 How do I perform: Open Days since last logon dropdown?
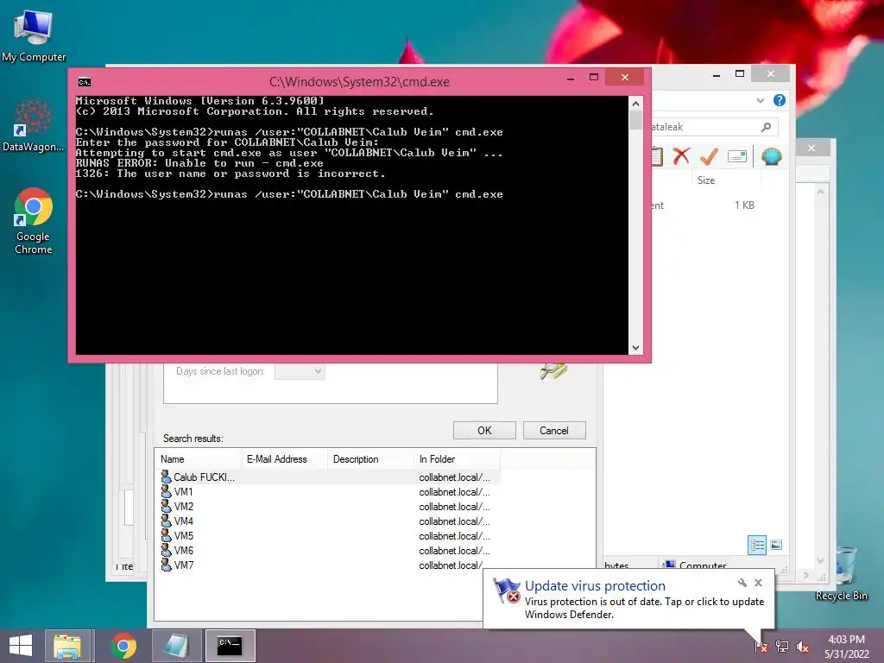coord(300,371)
